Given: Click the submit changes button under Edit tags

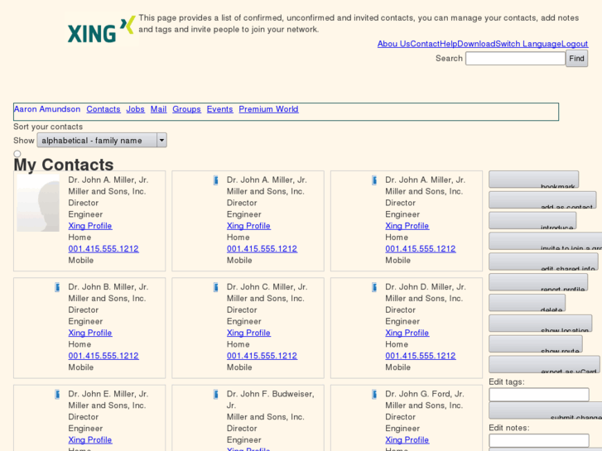Looking at the screenshot, I should coord(545,410).
